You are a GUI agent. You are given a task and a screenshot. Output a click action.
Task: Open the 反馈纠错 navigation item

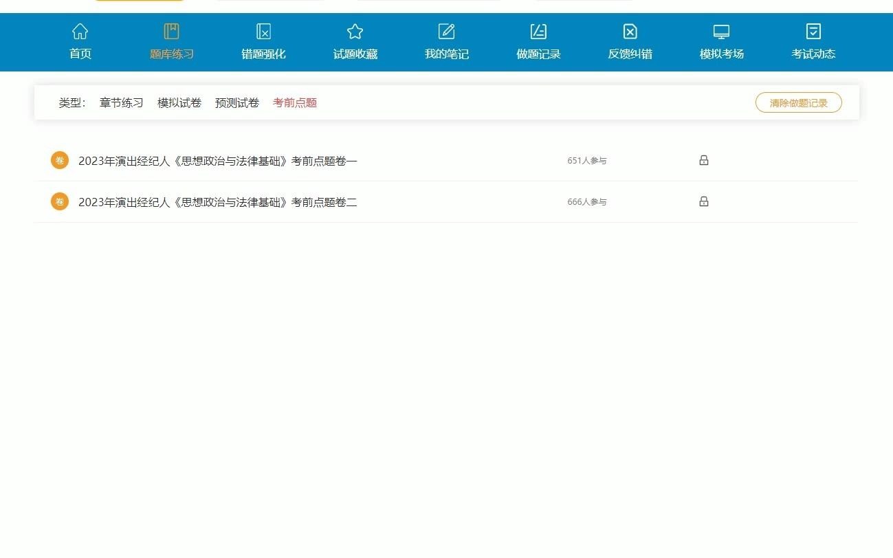(630, 54)
